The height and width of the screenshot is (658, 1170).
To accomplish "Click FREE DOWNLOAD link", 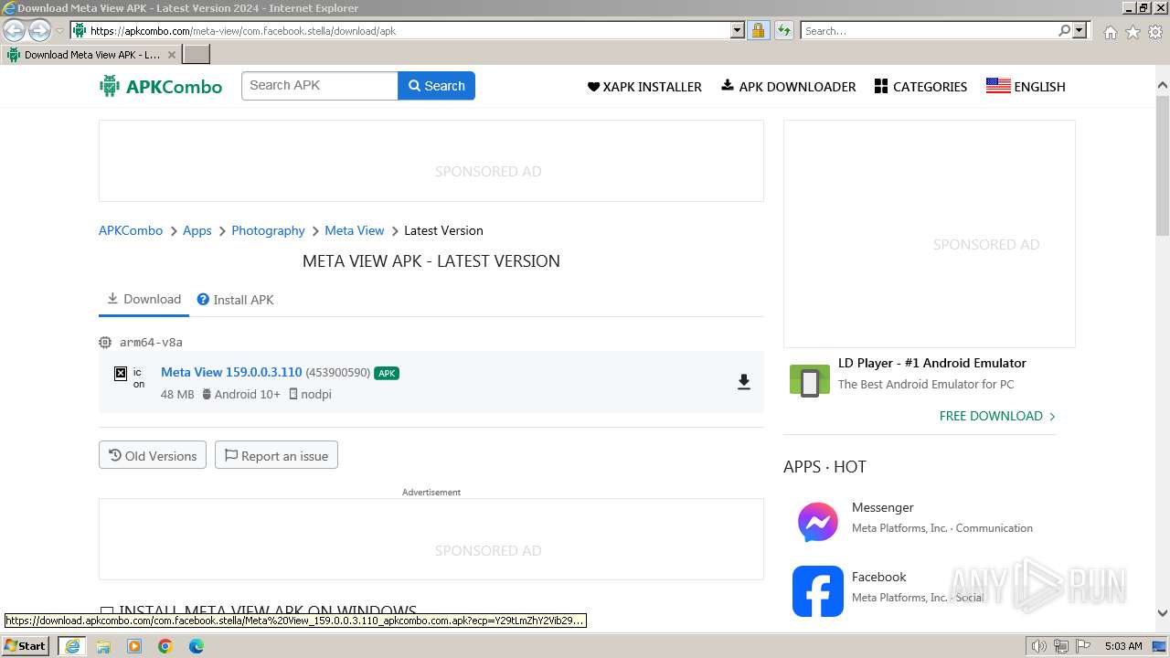I will pos(997,416).
